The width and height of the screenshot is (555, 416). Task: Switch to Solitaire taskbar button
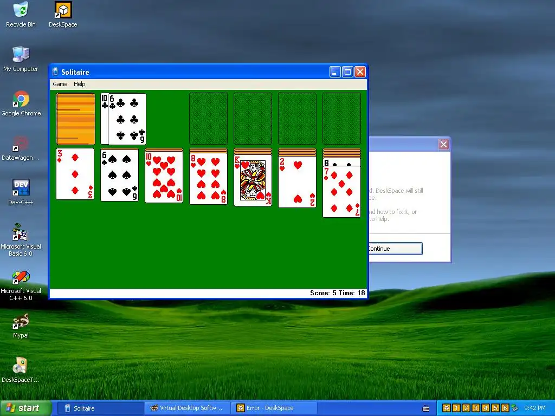pos(100,408)
